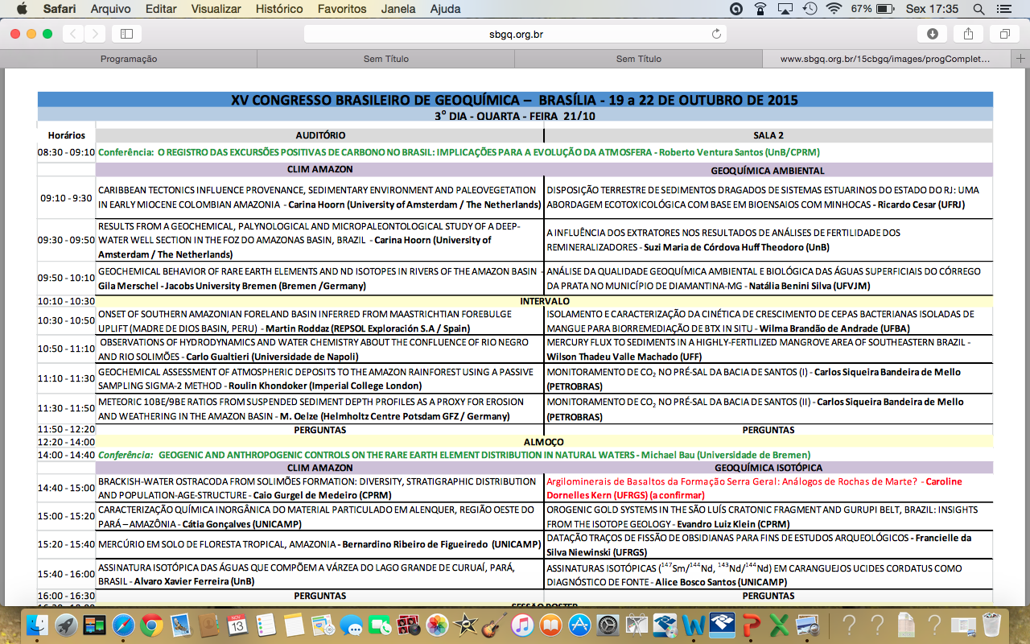
Task: Click the XV Congresso Brasileiro de Geoquímica title
Action: tap(515, 100)
